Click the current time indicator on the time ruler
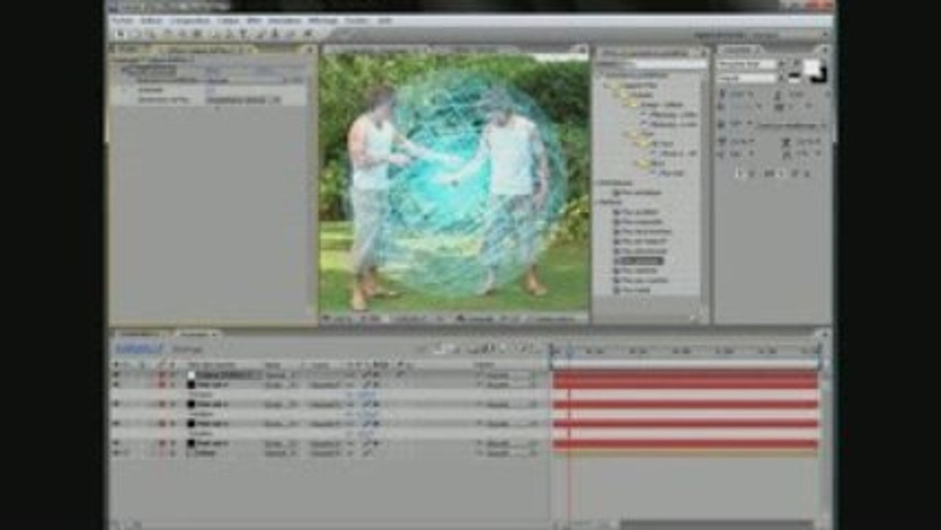Image resolution: width=941 pixels, height=530 pixels. (x=568, y=351)
